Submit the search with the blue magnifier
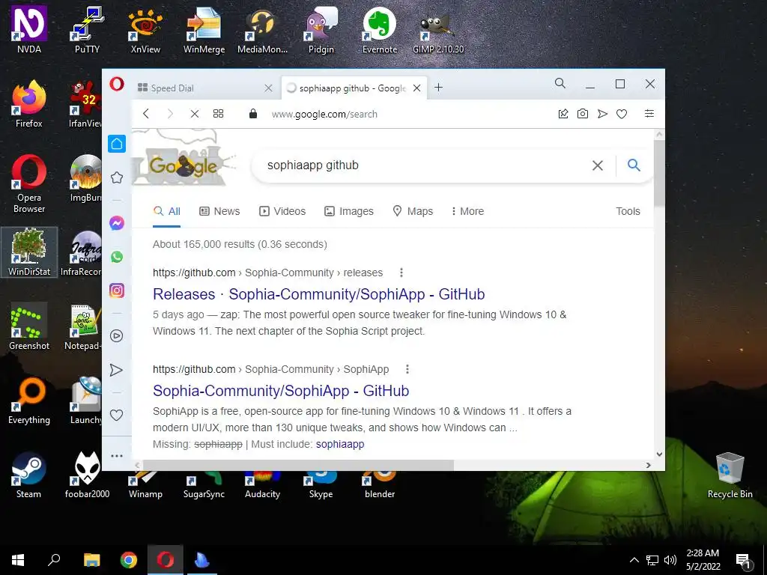 coord(634,165)
